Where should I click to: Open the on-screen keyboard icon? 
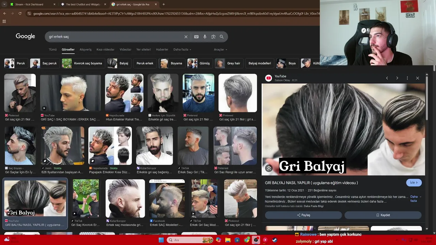pyautogui.click(x=196, y=37)
